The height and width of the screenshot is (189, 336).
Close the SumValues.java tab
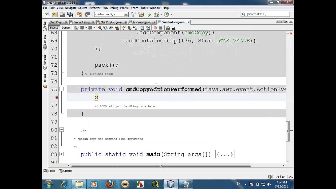[x=188, y=22]
